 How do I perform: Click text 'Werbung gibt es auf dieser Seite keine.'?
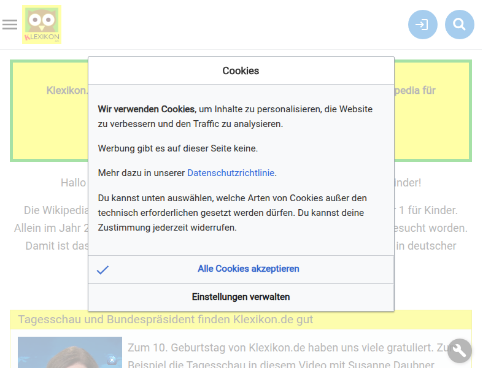[178, 148]
